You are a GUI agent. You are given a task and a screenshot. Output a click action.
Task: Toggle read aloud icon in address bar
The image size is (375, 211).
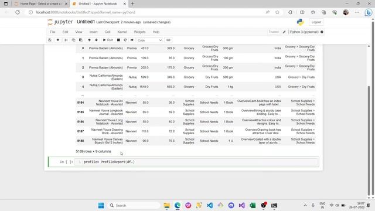[267, 12]
